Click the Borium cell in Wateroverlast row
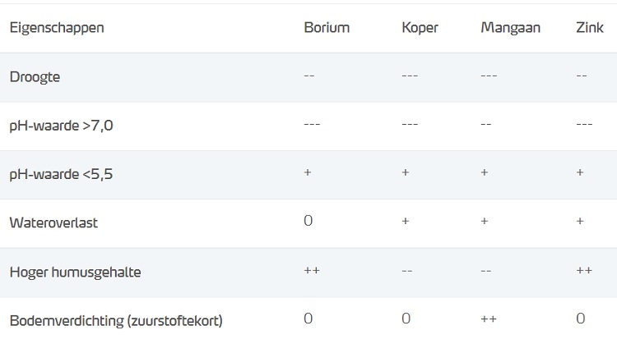This screenshot has width=617, height=344. (308, 222)
